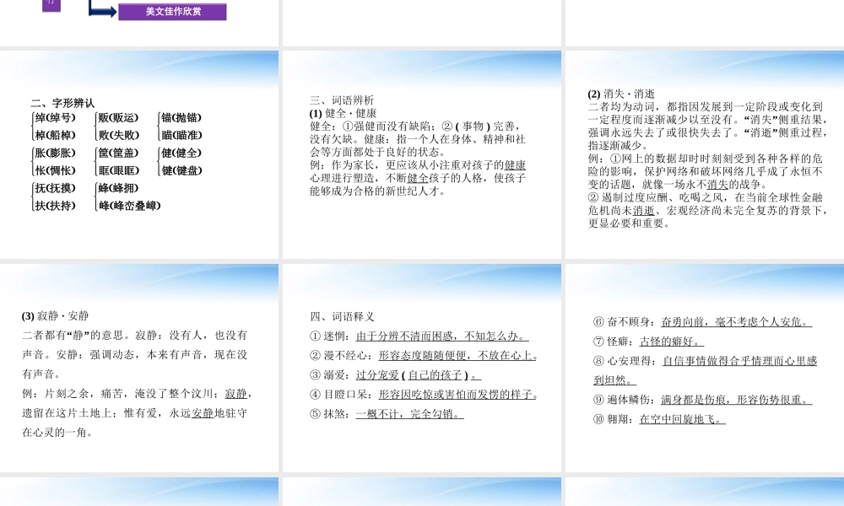Click the partial slide at bottom-right
This screenshot has height=506, width=844.
click(x=705, y=492)
